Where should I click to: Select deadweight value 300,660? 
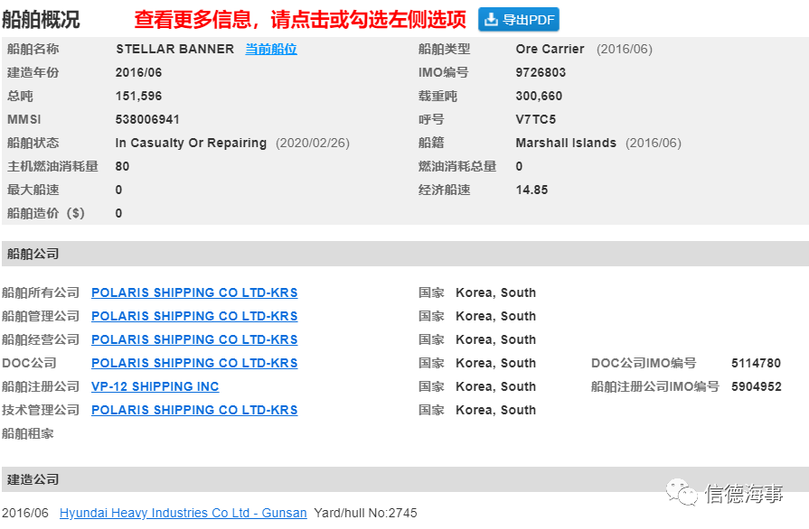(x=539, y=97)
